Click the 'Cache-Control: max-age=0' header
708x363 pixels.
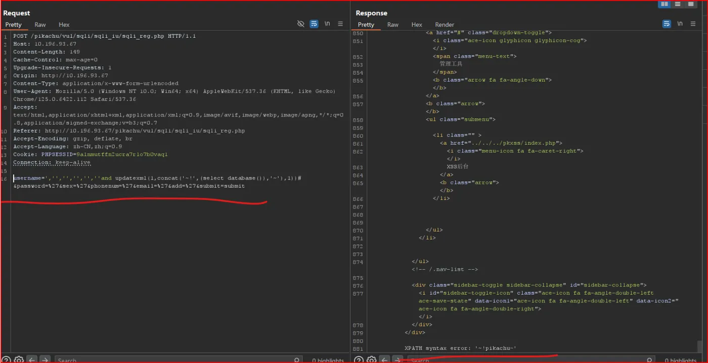coord(55,60)
